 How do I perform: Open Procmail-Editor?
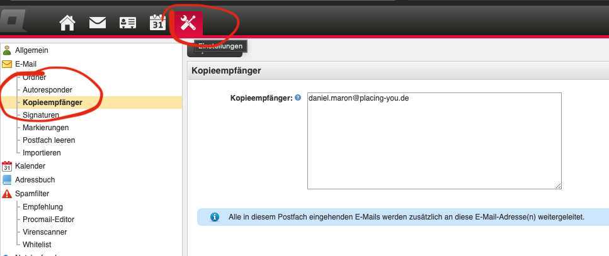pos(48,220)
